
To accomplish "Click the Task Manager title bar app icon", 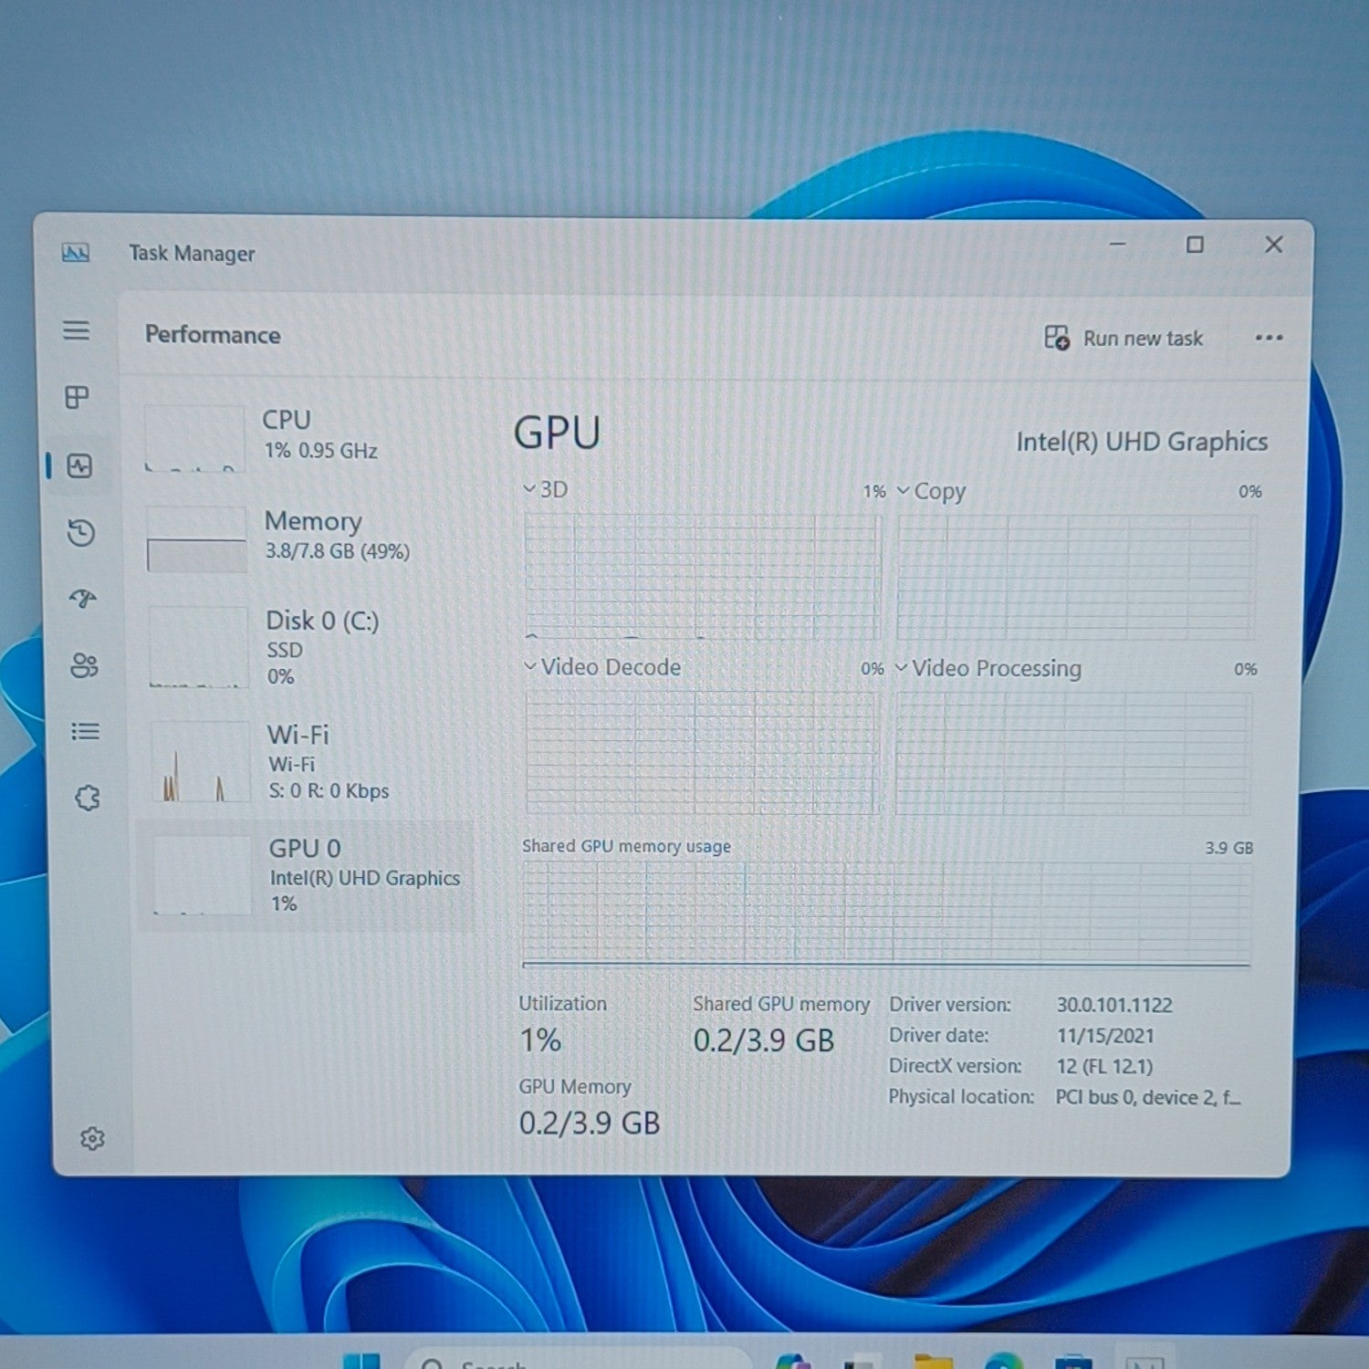I will tap(76, 252).
